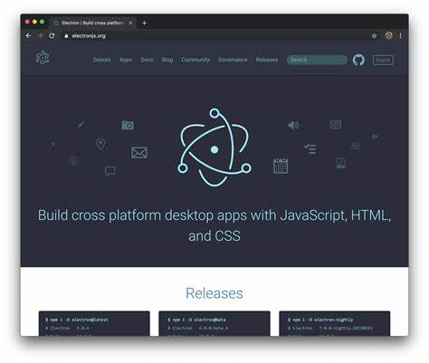Reload the page with refresh icon
The image size is (429, 363).
click(x=52, y=36)
